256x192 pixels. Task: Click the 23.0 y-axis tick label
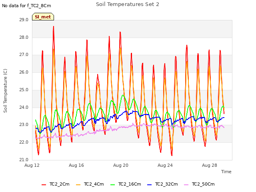[x=24, y=125]
